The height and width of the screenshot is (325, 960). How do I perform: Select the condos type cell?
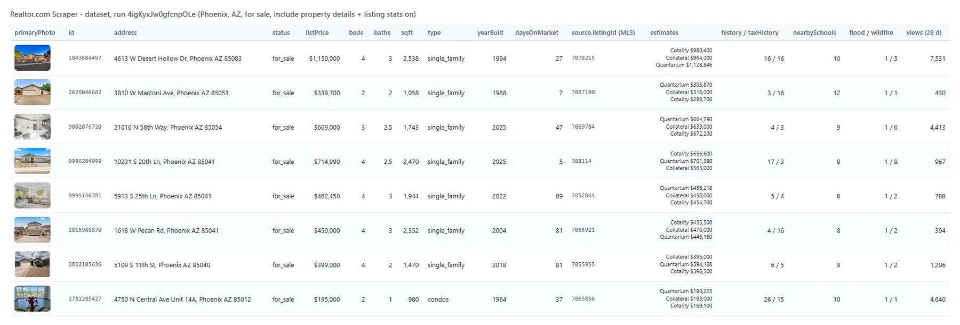point(438,299)
